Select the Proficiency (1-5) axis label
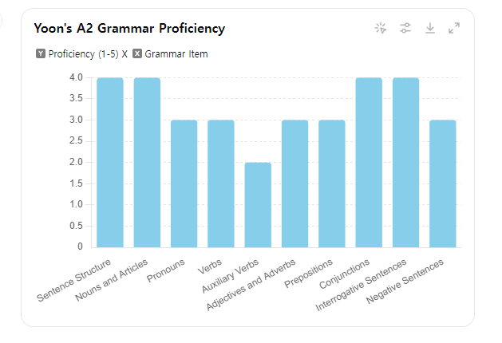502x343 pixels. point(82,54)
